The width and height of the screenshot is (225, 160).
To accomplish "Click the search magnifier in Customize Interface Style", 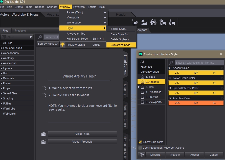I will [x=171, y=63].
